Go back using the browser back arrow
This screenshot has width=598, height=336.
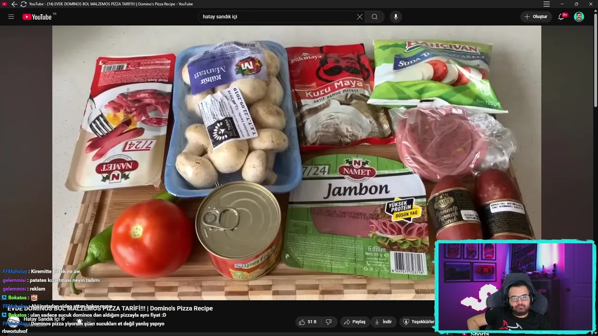pos(14,4)
